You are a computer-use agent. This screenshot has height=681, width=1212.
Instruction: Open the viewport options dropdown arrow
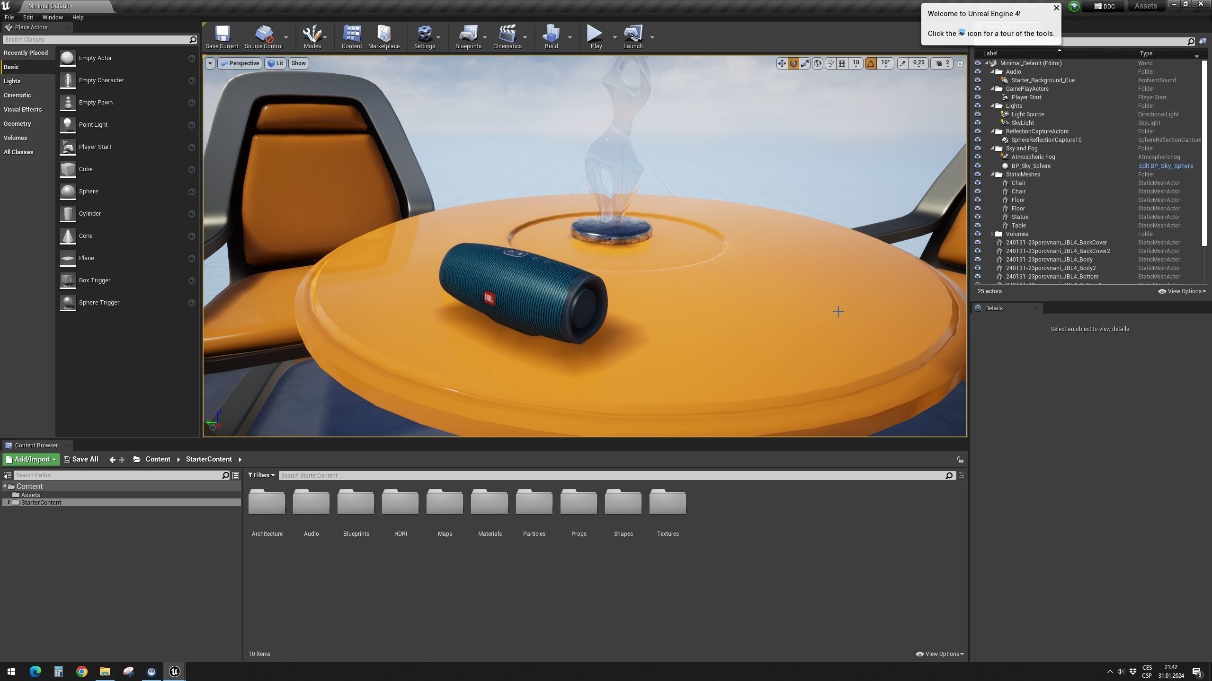coord(210,63)
